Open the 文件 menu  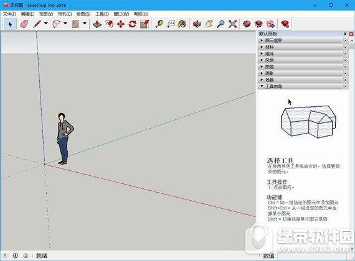coord(9,14)
